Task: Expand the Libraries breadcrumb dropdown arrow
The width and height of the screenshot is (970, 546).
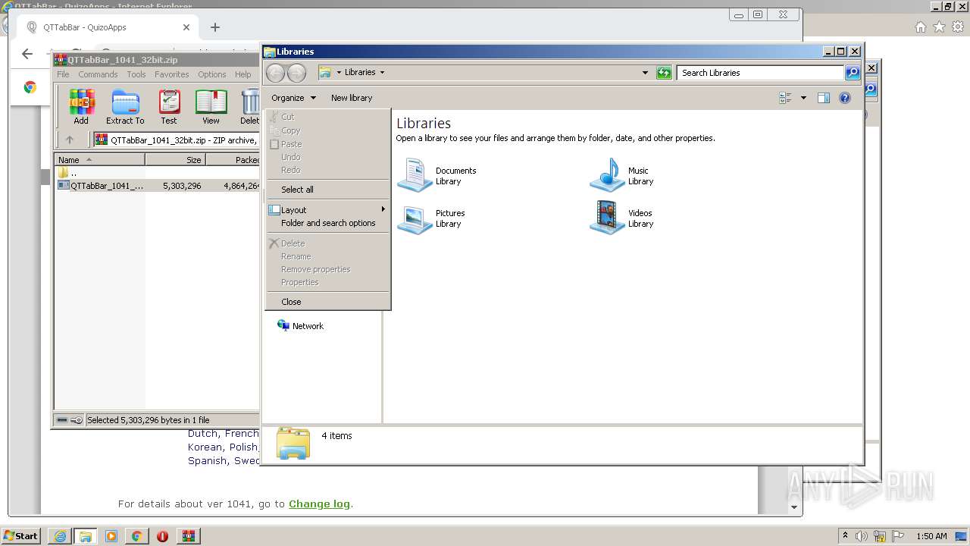Action: coord(382,73)
